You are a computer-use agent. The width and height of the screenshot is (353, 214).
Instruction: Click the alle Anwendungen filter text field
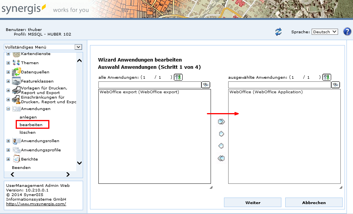tap(150, 85)
